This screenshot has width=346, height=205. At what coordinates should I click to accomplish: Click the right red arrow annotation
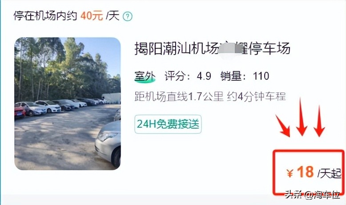319,121
